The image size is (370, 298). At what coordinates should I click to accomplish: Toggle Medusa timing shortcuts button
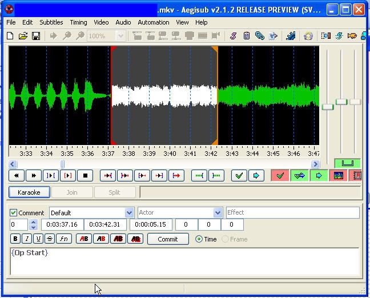coord(356,175)
